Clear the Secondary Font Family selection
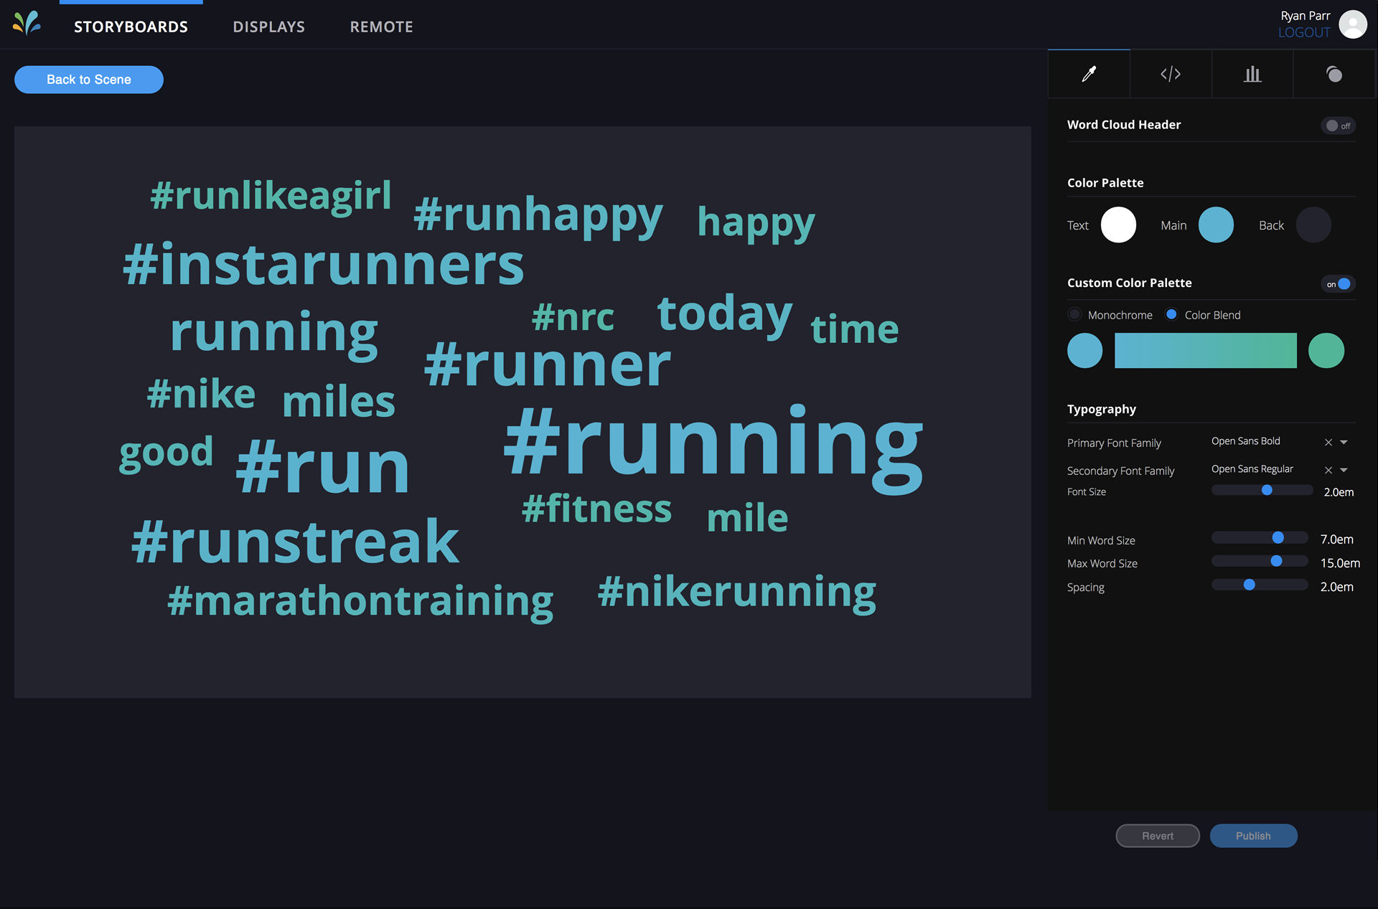 point(1328,470)
